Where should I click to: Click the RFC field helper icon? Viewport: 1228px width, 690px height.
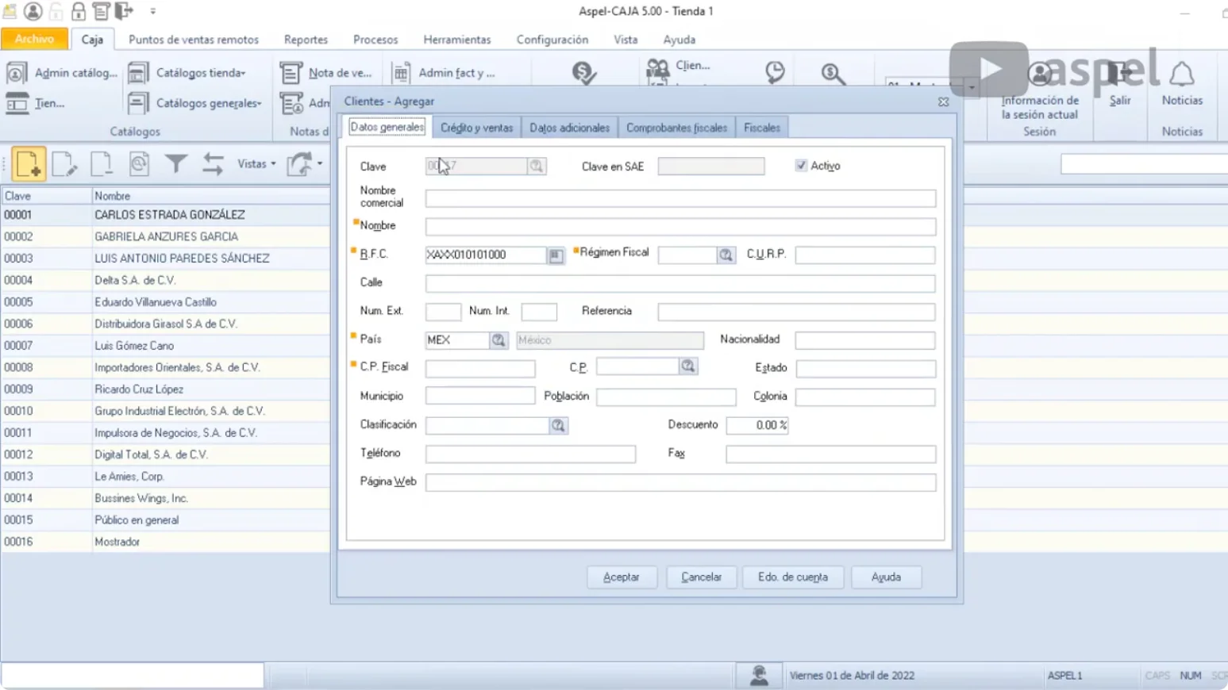point(556,255)
